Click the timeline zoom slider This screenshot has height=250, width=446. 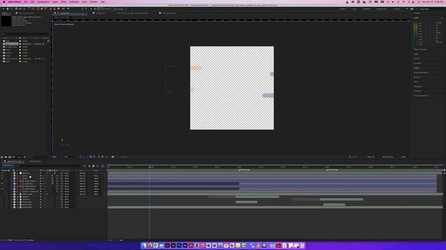pos(115,240)
